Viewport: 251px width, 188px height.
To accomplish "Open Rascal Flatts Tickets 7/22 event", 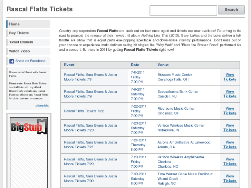I will (x=84, y=111).
